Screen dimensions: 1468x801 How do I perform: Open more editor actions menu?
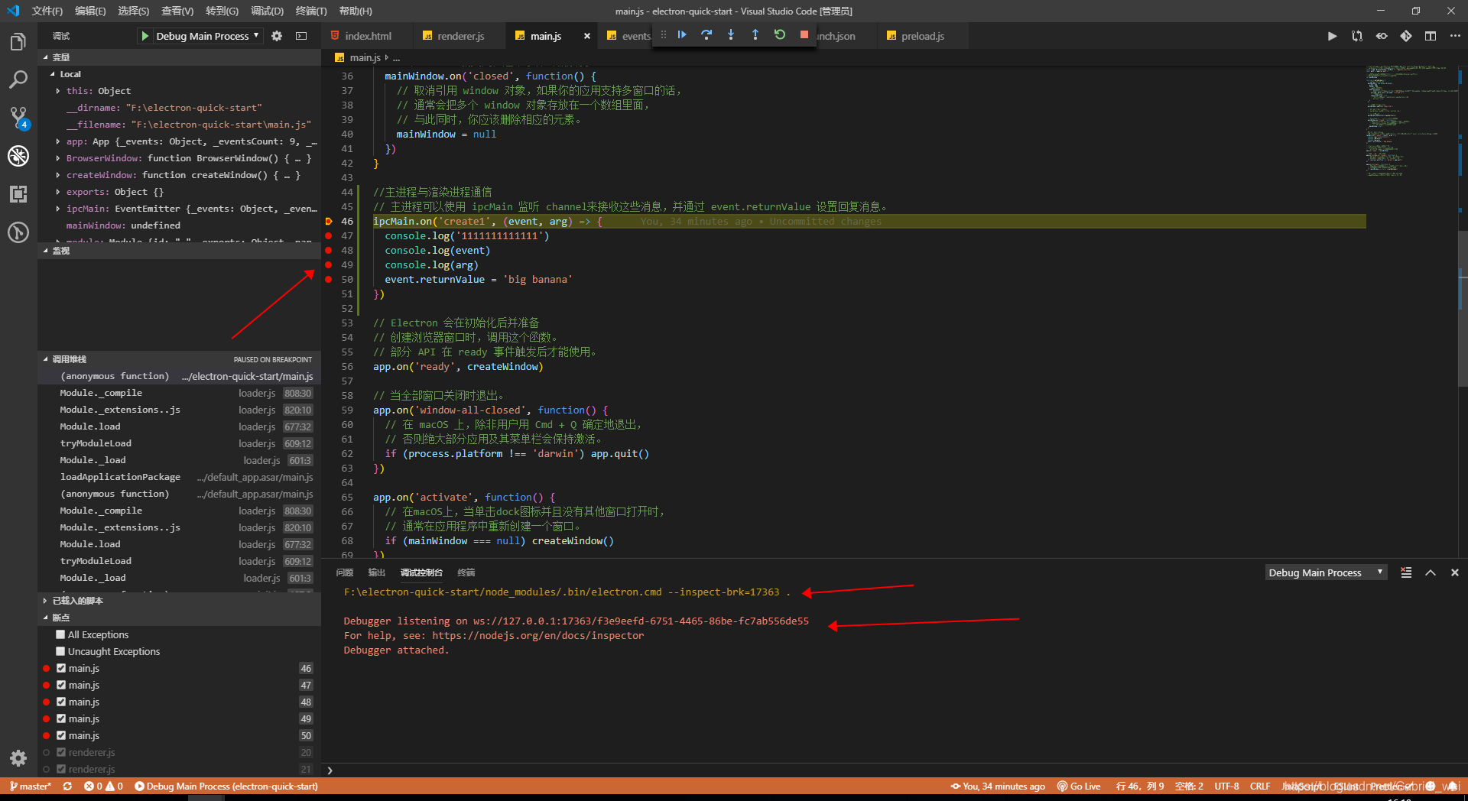(x=1455, y=36)
